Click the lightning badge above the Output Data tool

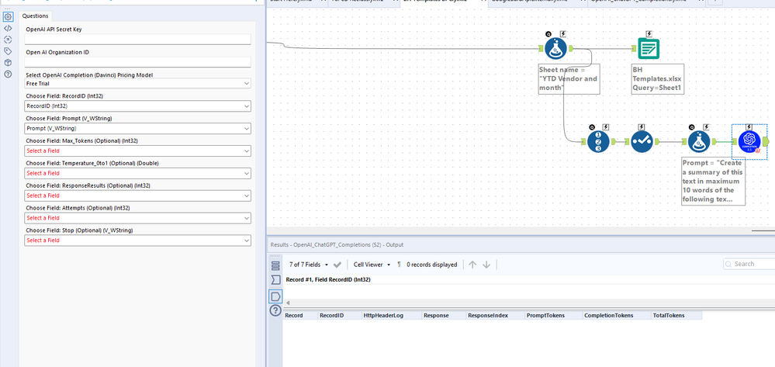[x=649, y=33]
